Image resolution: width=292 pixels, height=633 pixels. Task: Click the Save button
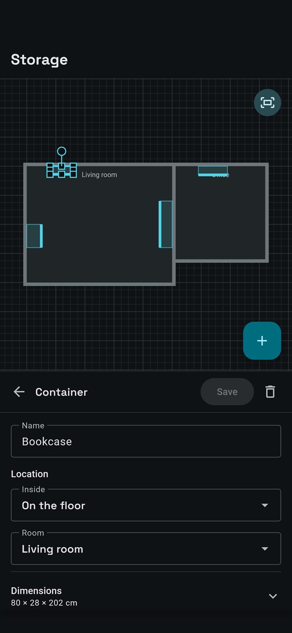(x=227, y=392)
